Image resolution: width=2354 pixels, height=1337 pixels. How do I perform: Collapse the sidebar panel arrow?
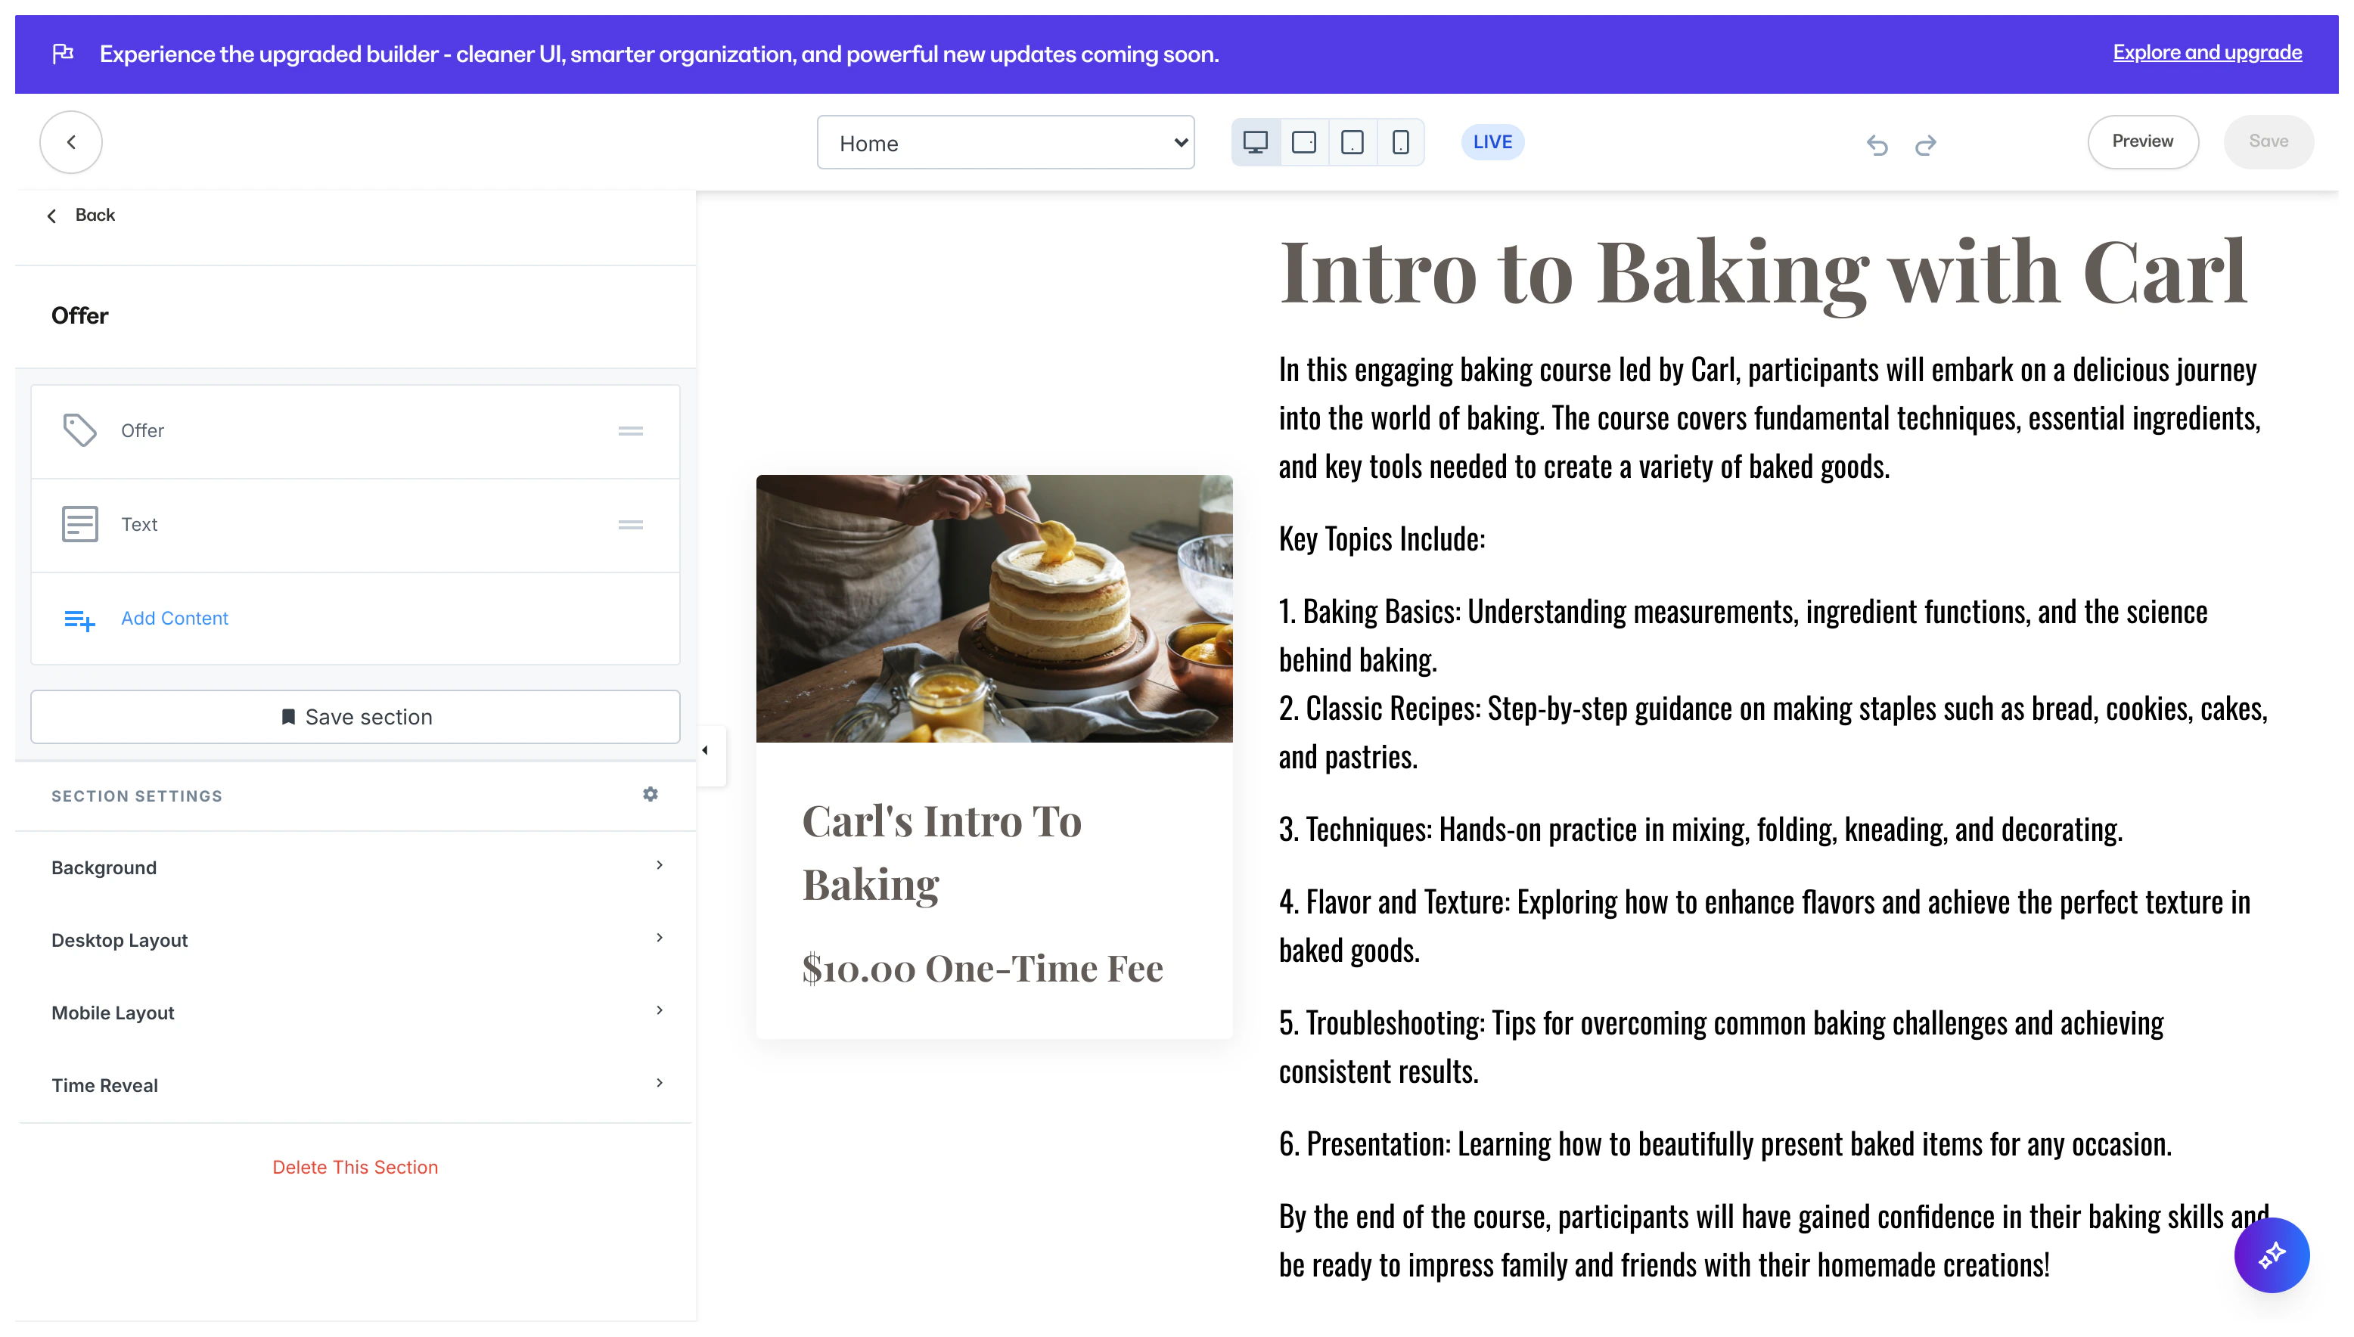pos(706,751)
